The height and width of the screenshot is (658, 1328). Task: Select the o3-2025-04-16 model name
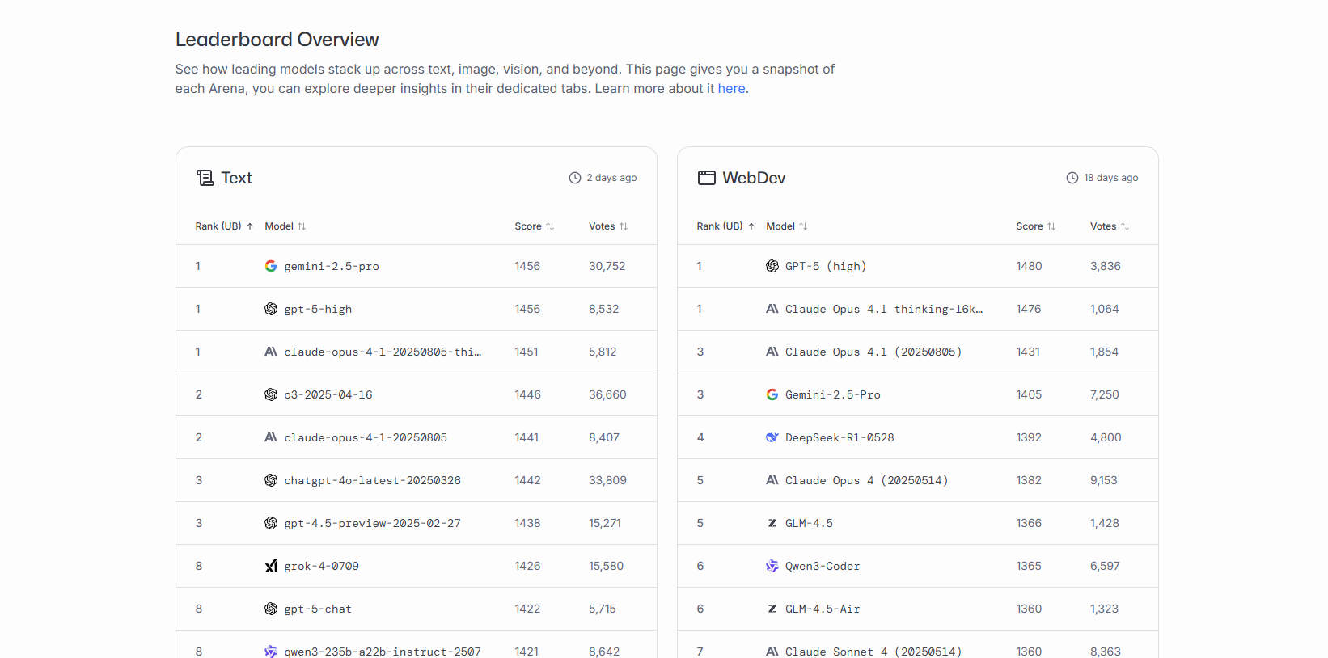[x=328, y=394]
